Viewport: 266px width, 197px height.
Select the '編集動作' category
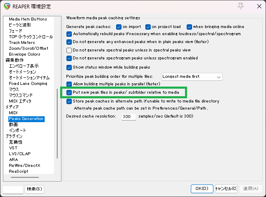(15, 60)
